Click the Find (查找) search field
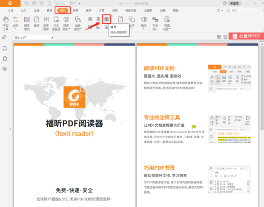The width and height of the screenshot is (264, 207). (x=242, y=11)
